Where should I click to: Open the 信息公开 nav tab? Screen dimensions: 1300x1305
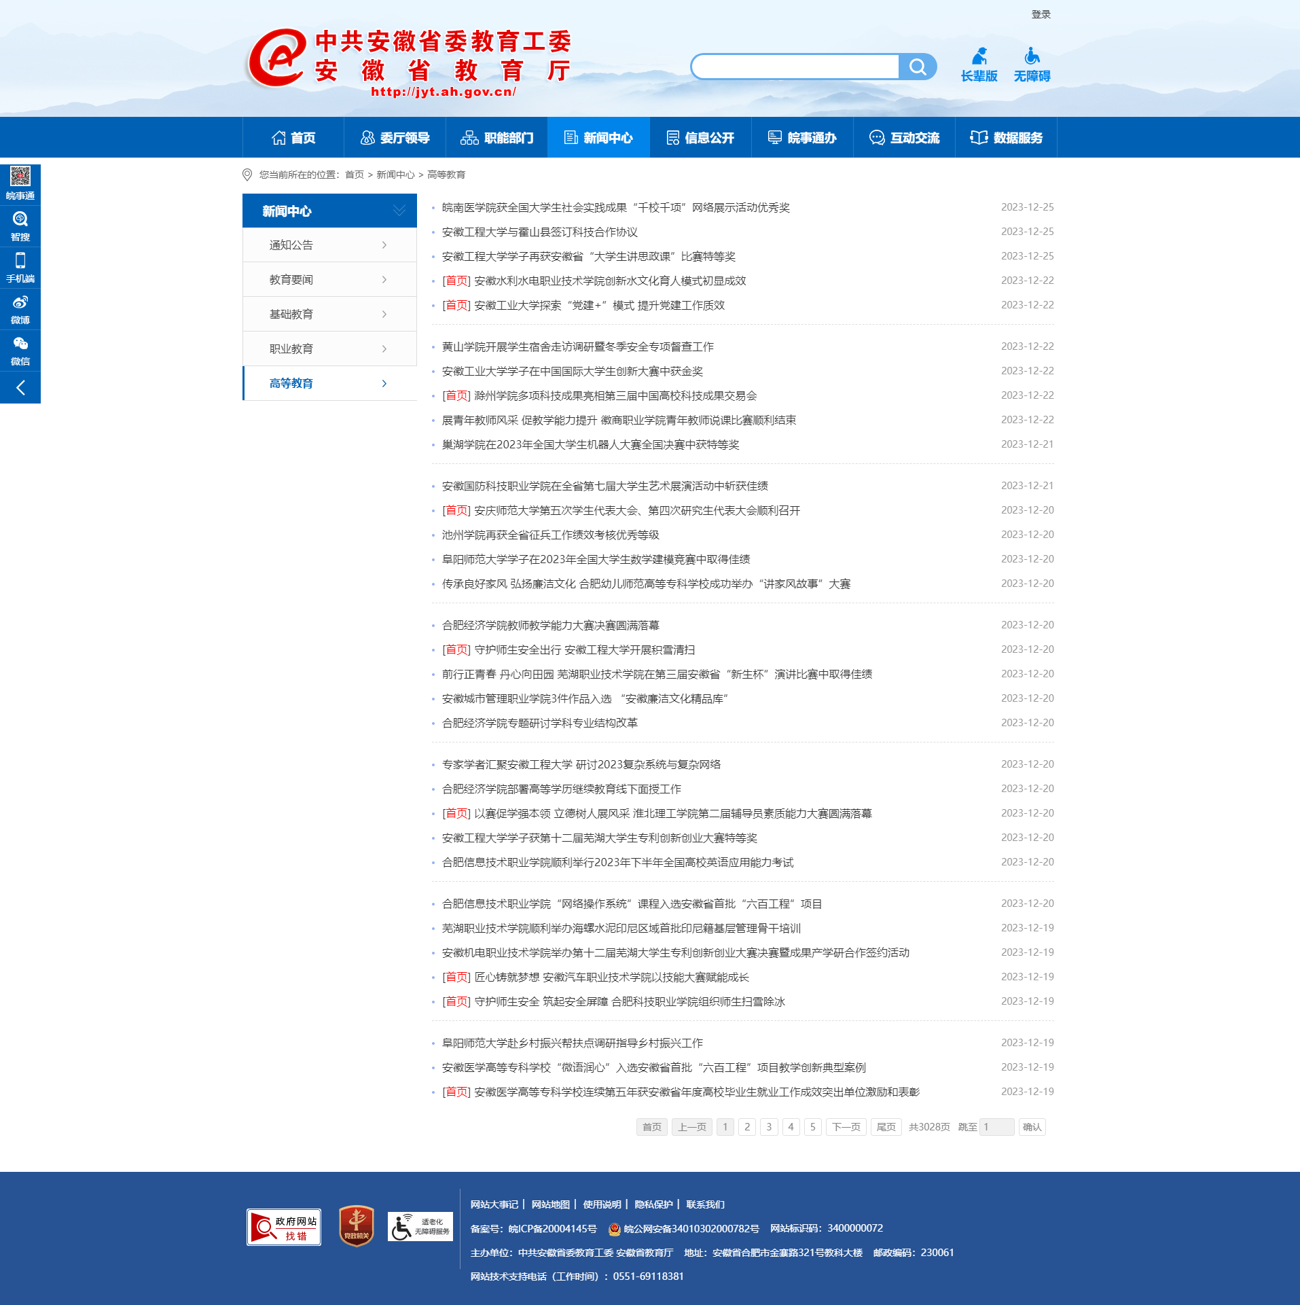coord(701,138)
